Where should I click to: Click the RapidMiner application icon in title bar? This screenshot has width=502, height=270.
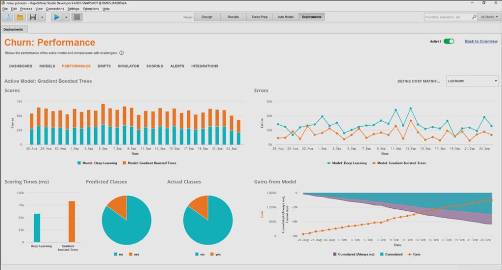(x=2, y=3)
